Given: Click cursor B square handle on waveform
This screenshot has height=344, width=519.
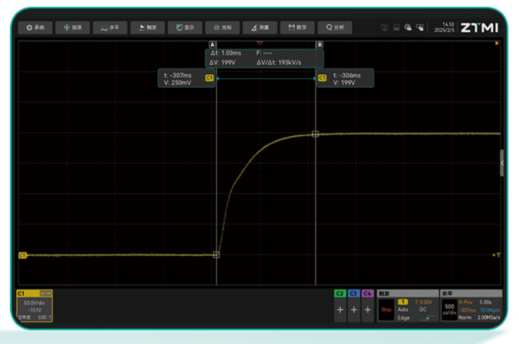Looking at the screenshot, I should (315, 134).
